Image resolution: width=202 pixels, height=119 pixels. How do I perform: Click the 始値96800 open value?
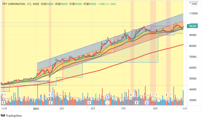[47, 4]
